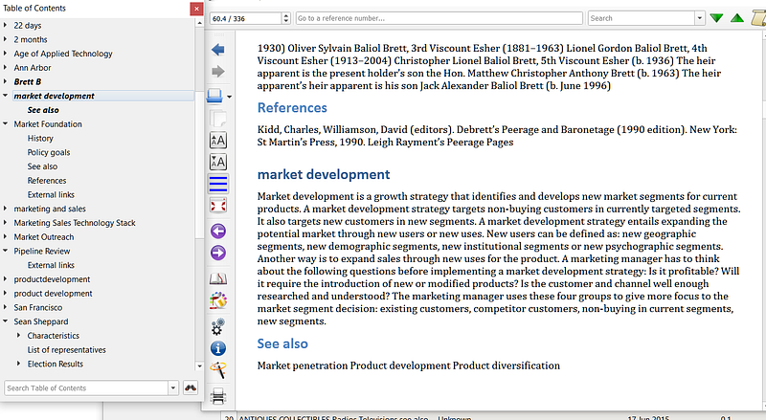Screen dimensions: 766x420
Task: Jump to productdevelopment entry without a space
Action: point(52,279)
